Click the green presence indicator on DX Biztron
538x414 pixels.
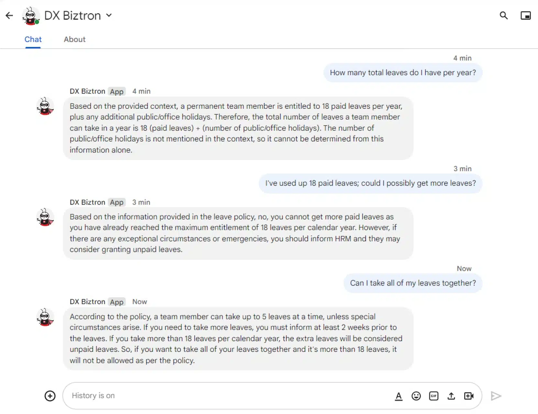pyautogui.click(x=38, y=22)
